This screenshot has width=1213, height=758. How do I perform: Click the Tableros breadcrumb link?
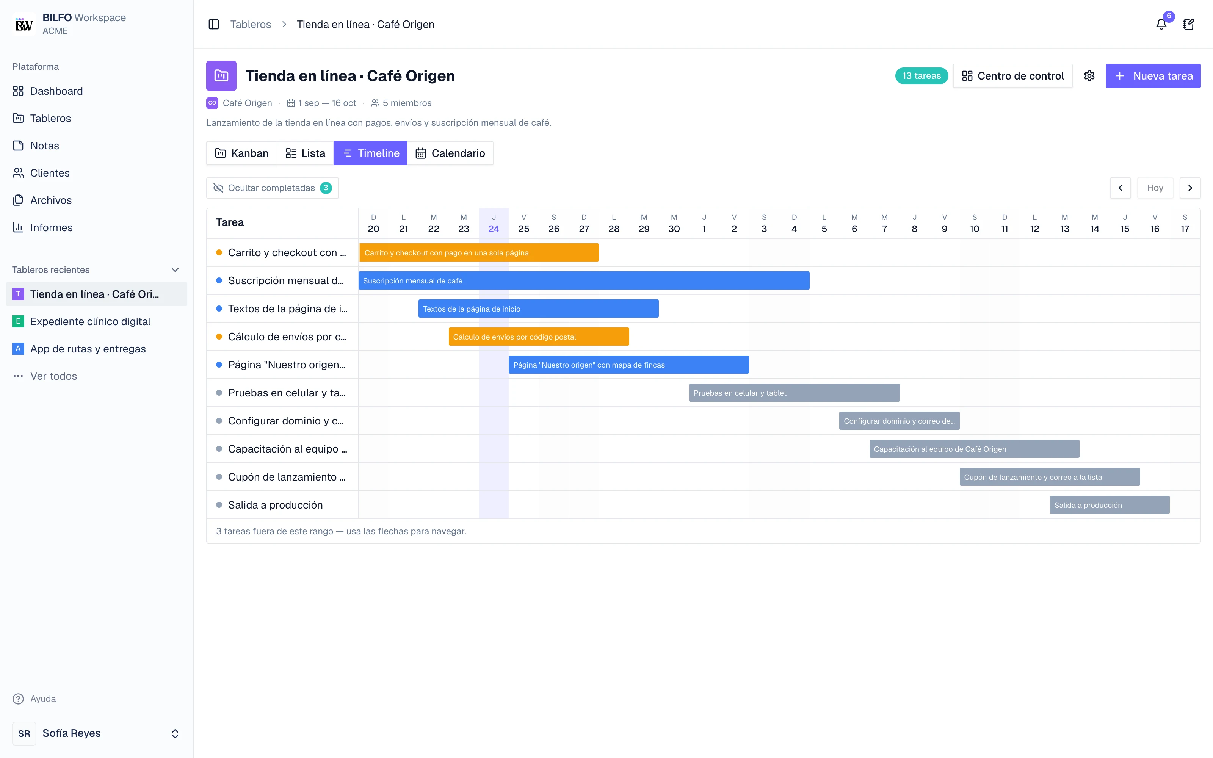(x=250, y=24)
